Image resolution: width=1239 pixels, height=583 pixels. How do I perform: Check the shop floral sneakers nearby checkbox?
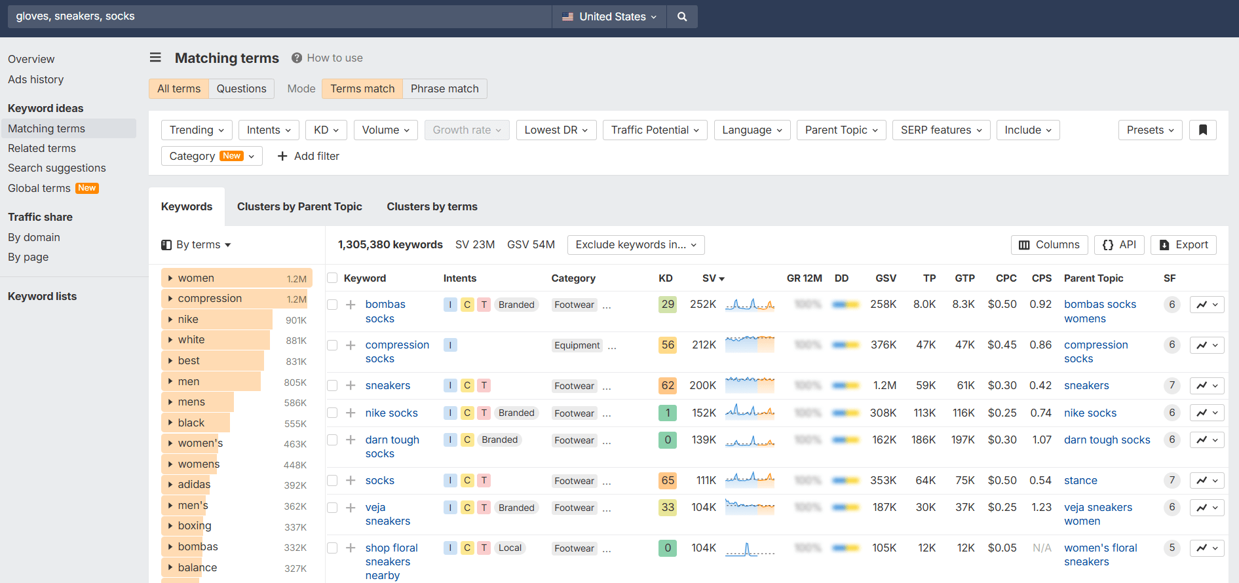click(x=332, y=548)
